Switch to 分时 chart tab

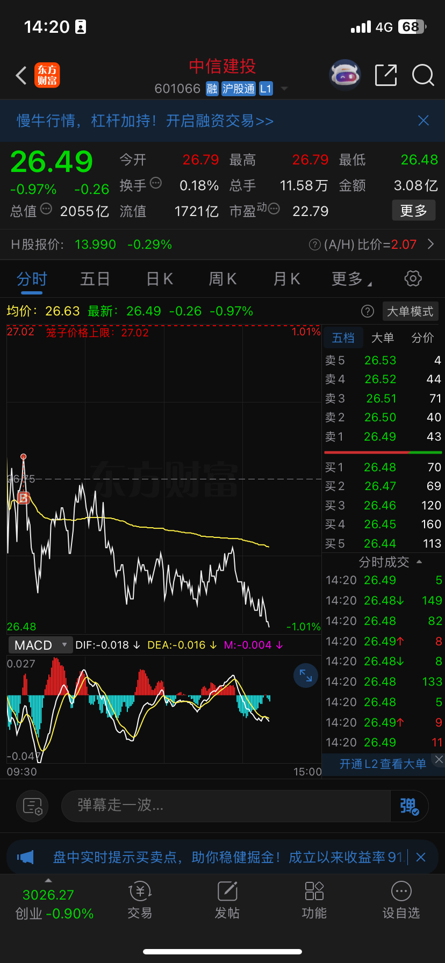32,279
